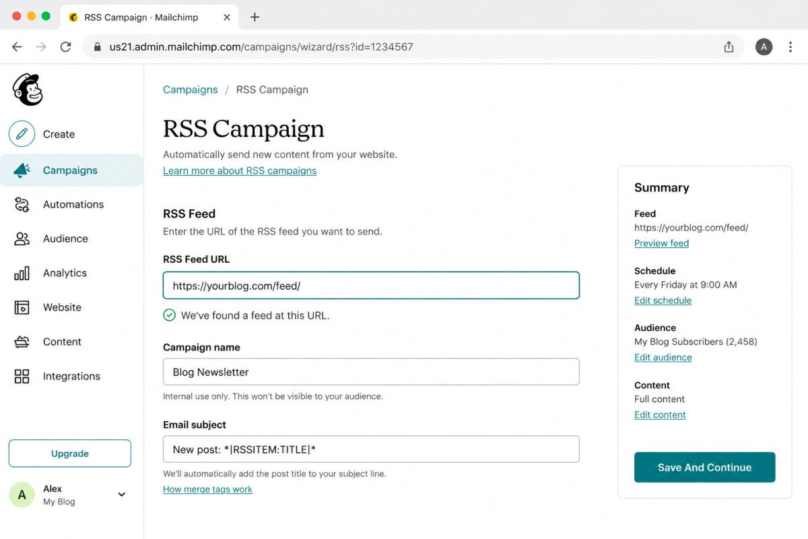This screenshot has width=808, height=539.
Task: Click the Preview feed link
Action: tap(661, 243)
